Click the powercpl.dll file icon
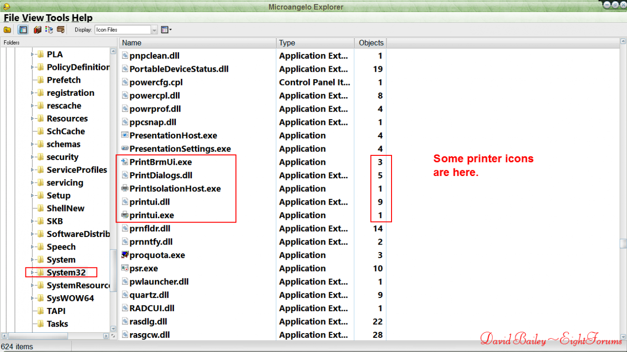This screenshot has height=352, width=627. coord(125,95)
